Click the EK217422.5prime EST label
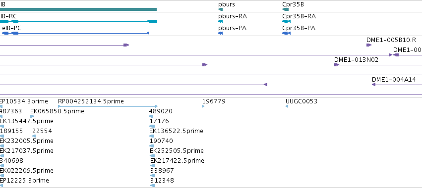 (x=177, y=161)
